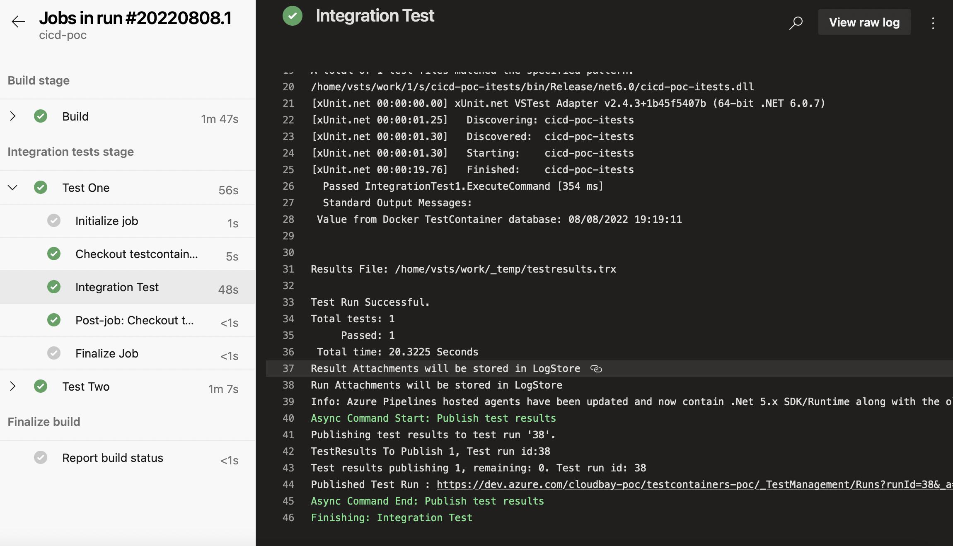This screenshot has height=546, width=953.
Task: Click the back arrow to return to runs
Action: pos(18,22)
